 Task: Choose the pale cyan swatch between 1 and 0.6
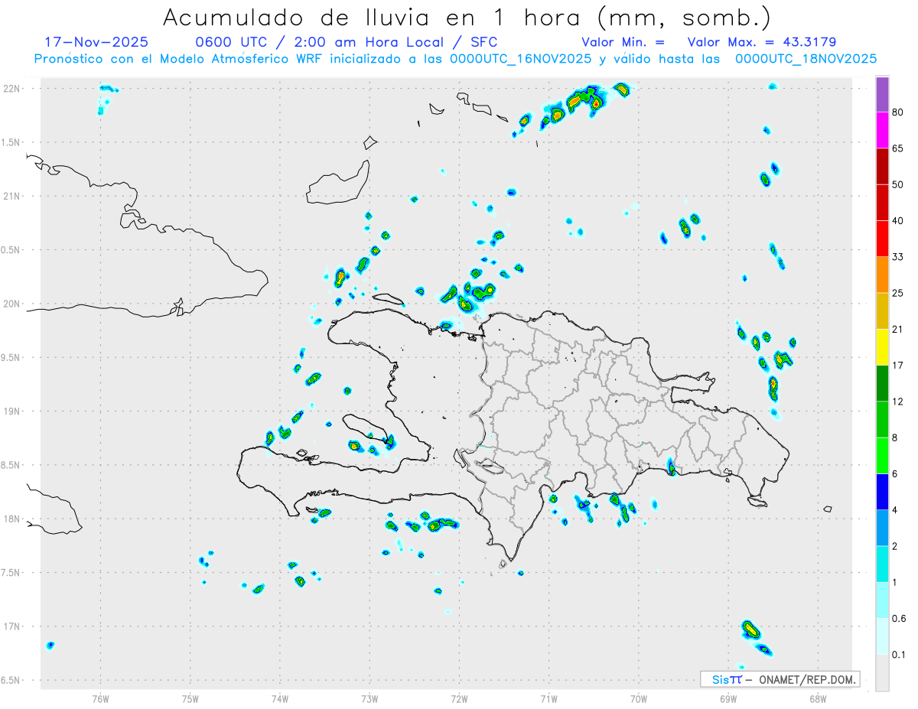(x=882, y=600)
